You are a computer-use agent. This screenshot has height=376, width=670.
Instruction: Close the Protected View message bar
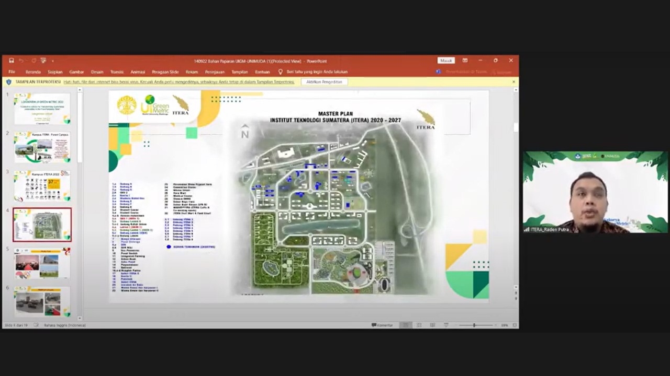[x=513, y=82]
